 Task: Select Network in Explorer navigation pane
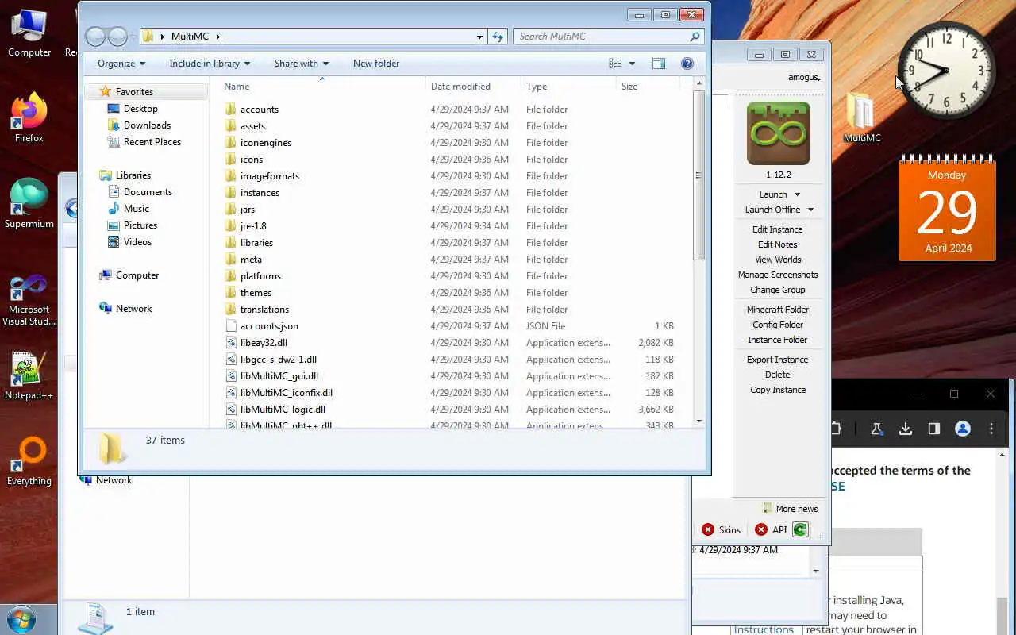(x=125, y=309)
